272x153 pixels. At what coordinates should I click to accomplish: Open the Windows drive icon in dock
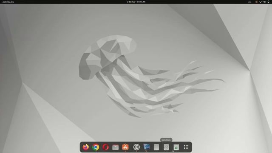[x=166, y=147]
